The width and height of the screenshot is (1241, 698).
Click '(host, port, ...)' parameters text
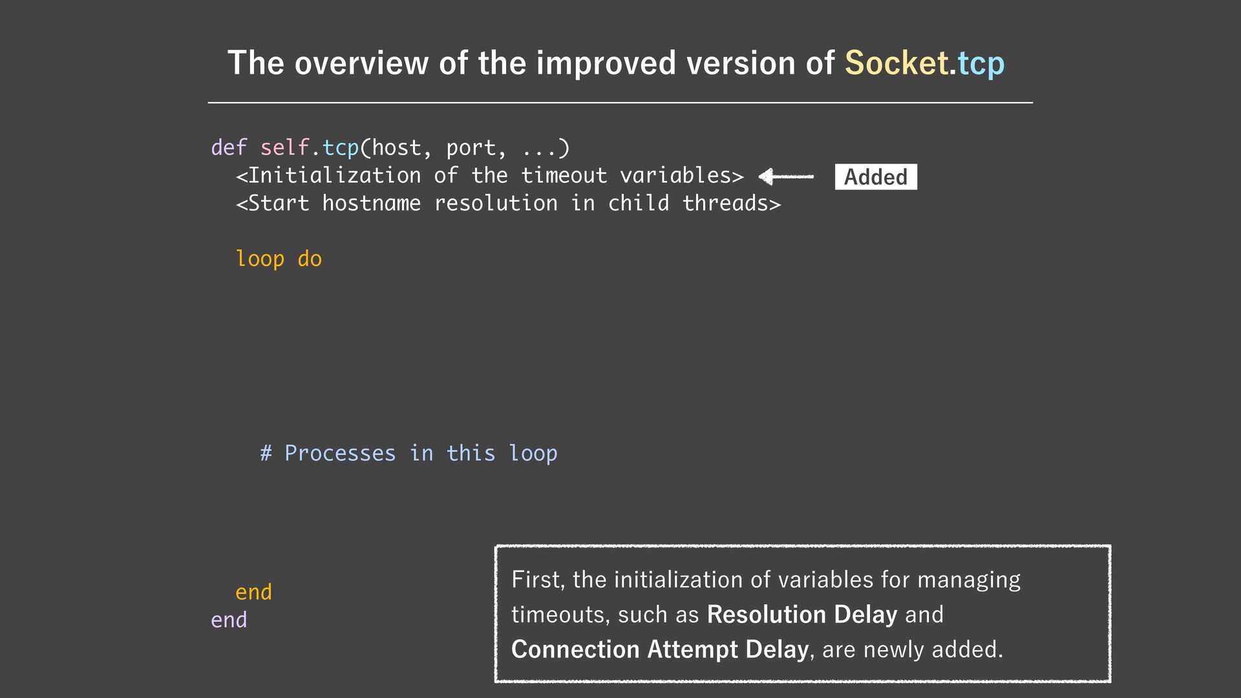pyautogui.click(x=465, y=148)
